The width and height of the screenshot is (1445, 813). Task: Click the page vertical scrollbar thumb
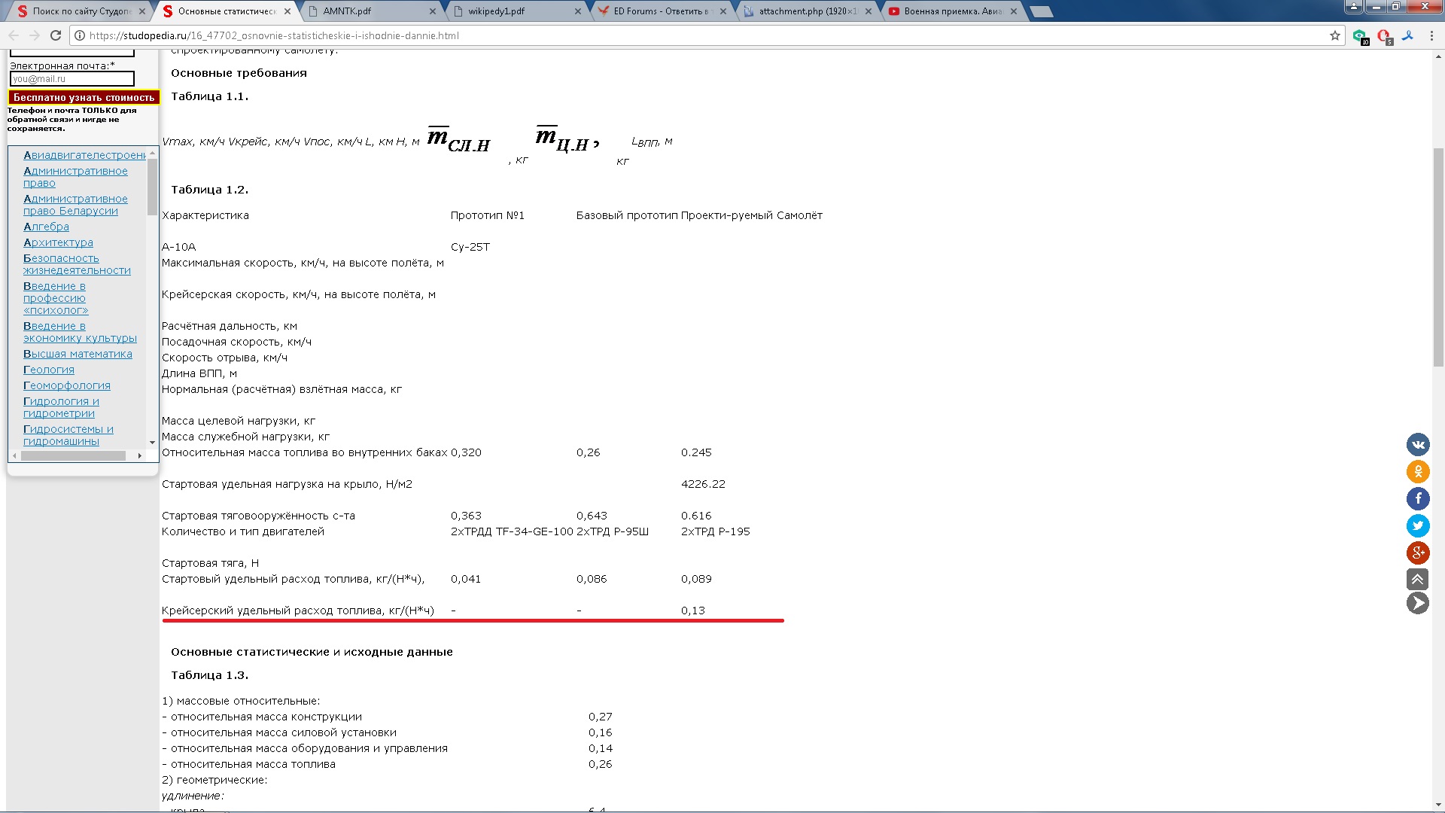[1438, 256]
